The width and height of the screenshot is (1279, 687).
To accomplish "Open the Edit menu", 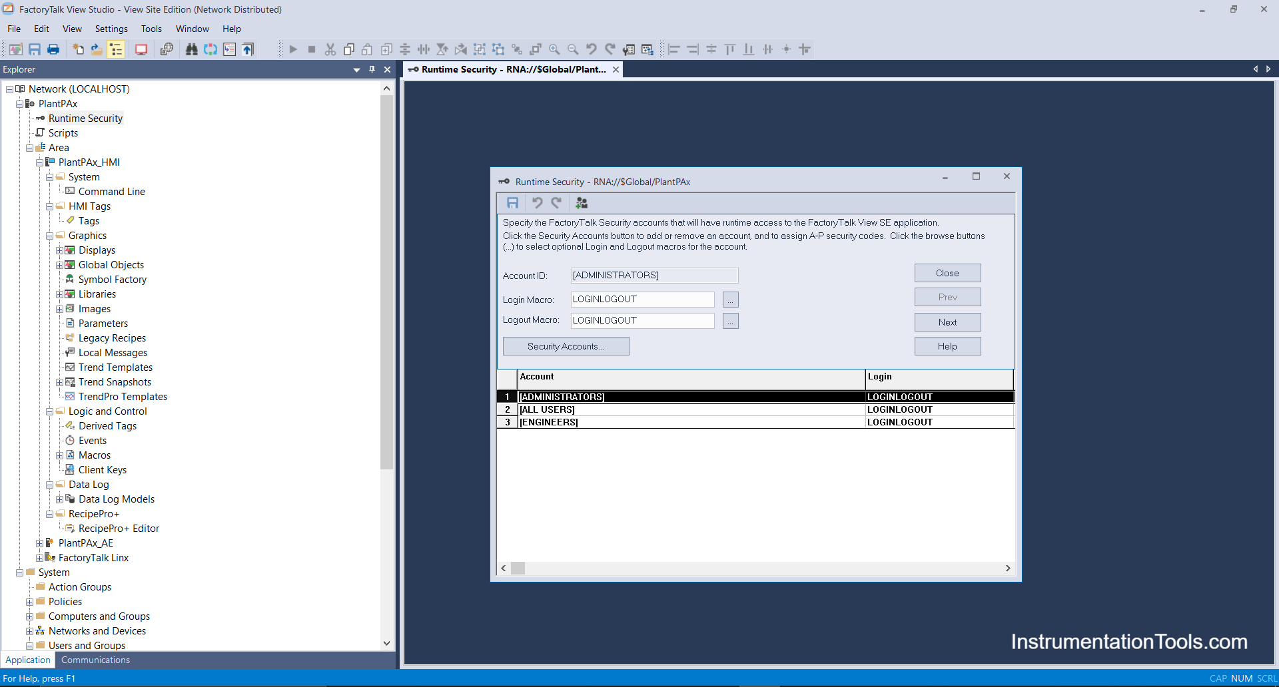I will coord(41,29).
